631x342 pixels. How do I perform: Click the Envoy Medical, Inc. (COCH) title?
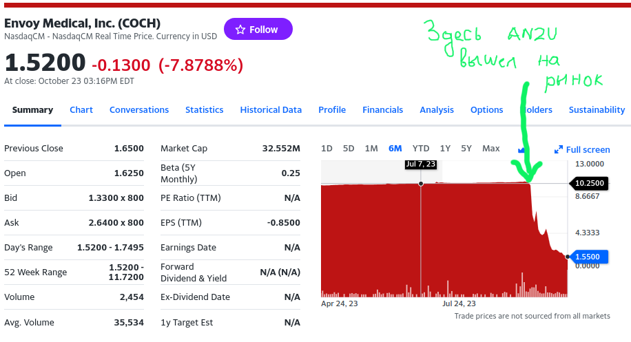[83, 23]
